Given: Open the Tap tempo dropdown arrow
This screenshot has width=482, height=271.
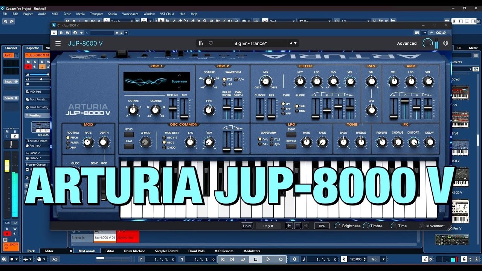Looking at the screenshot, I should pyautogui.click(x=384, y=259).
